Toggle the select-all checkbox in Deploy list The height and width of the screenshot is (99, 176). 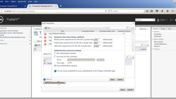click(x=45, y=61)
